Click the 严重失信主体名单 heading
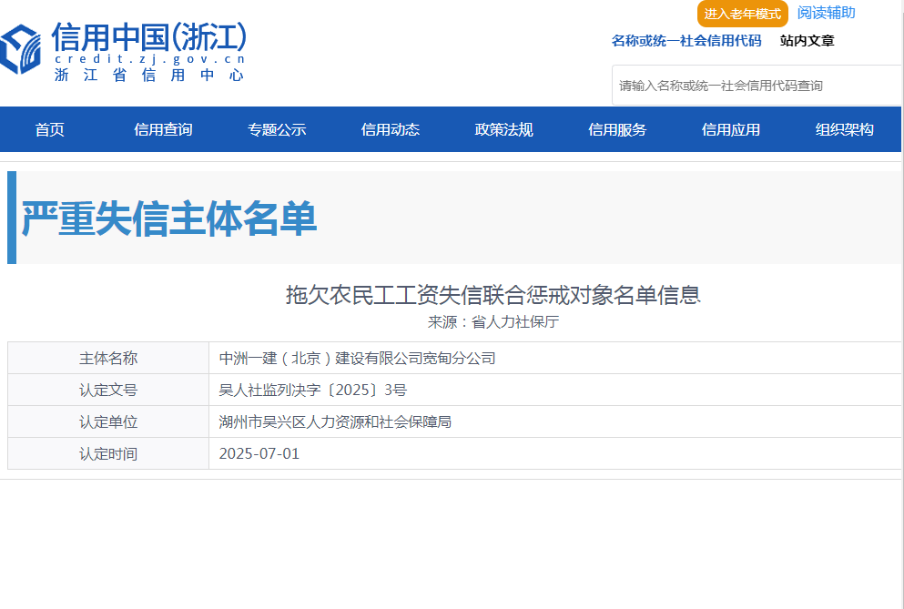 169,218
